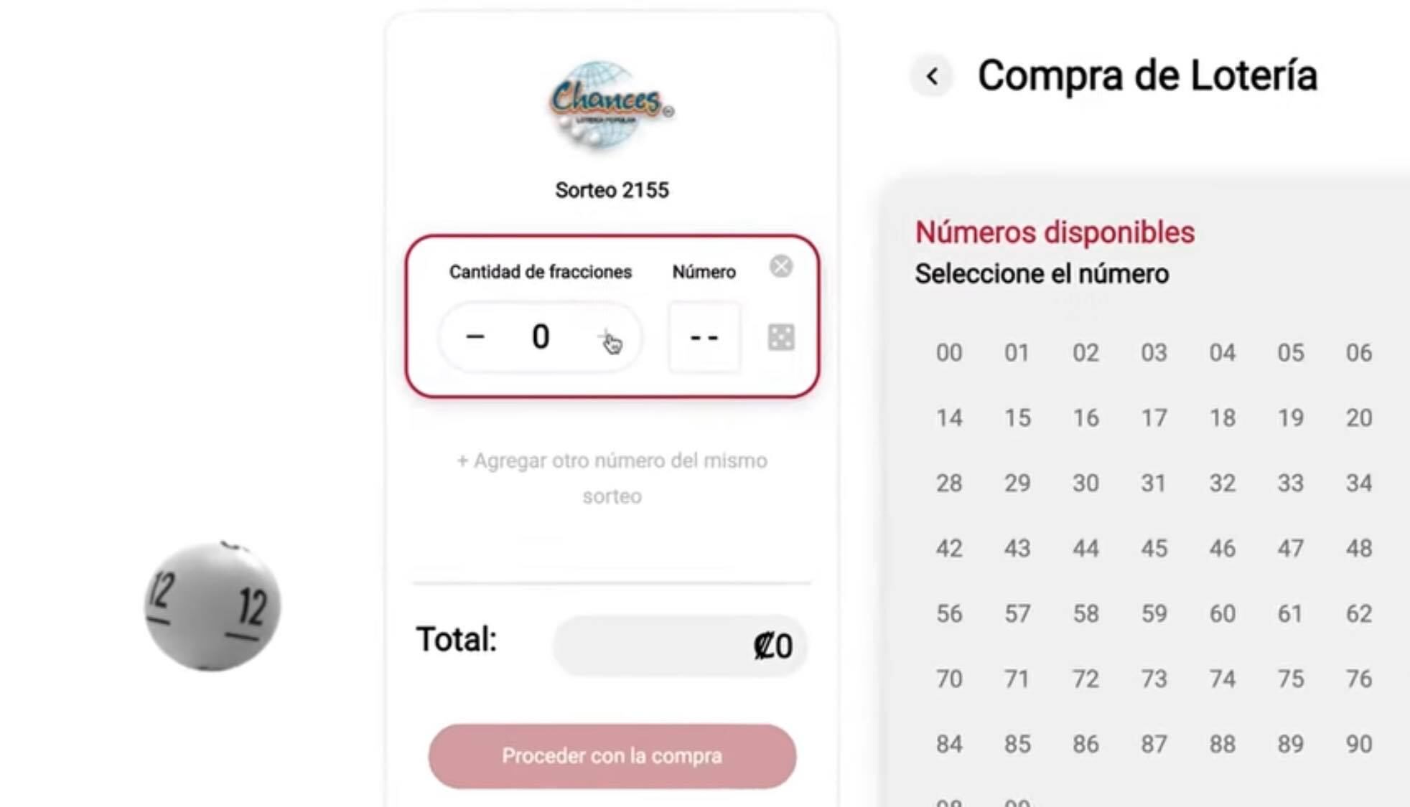The image size is (1410, 807).
Task: Select number 31 from the list
Action: pos(1154,483)
